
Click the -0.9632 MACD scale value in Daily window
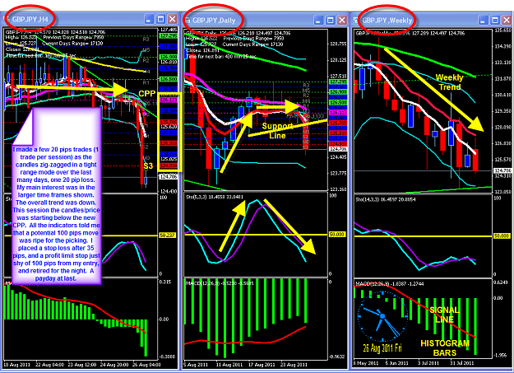(x=336, y=357)
